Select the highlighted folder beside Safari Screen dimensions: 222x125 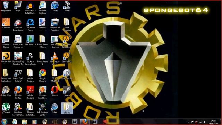(x=67, y=108)
